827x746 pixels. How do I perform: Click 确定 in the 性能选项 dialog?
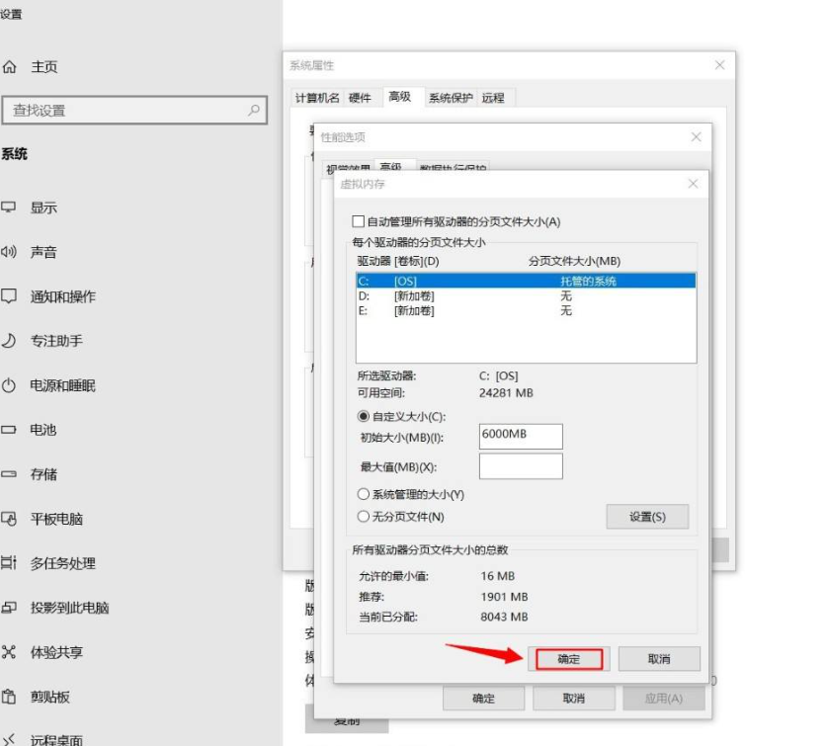(x=483, y=698)
